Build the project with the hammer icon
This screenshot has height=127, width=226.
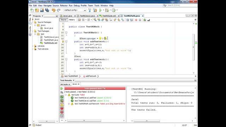[x=90, y=10]
